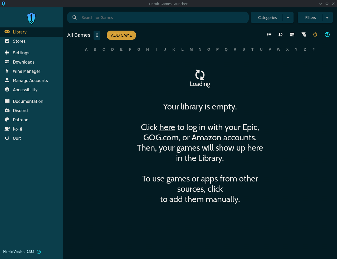
Task: Filter games by letter H
Action: click(x=148, y=49)
